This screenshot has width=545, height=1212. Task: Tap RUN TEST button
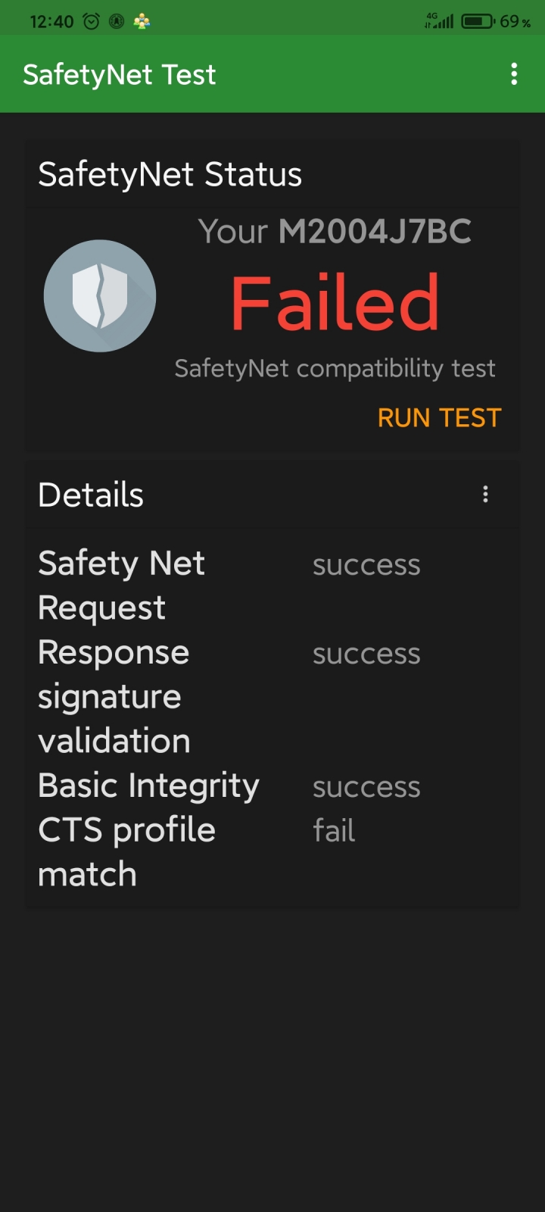439,417
